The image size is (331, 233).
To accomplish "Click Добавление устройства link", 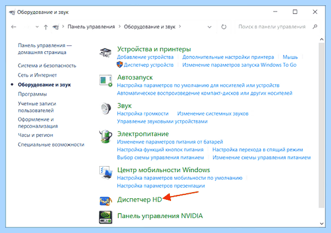I will 145,57.
